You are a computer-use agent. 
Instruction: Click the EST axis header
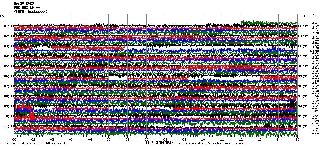[x=3, y=16]
